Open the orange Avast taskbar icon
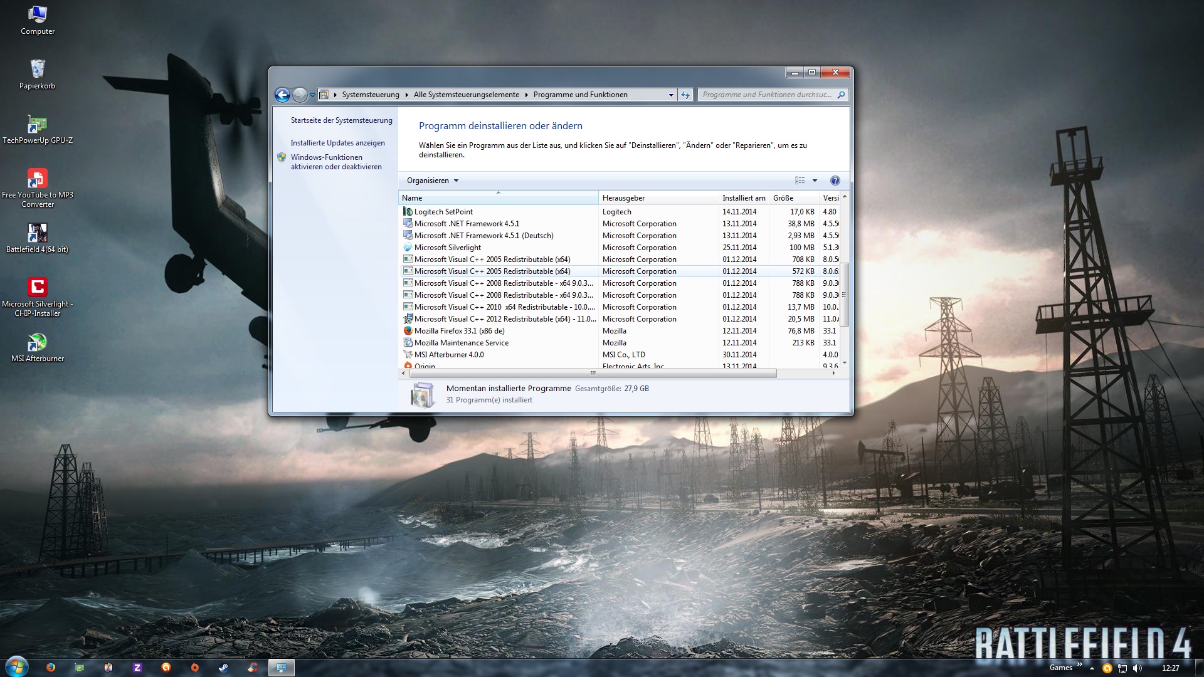The height and width of the screenshot is (677, 1204). [x=166, y=668]
